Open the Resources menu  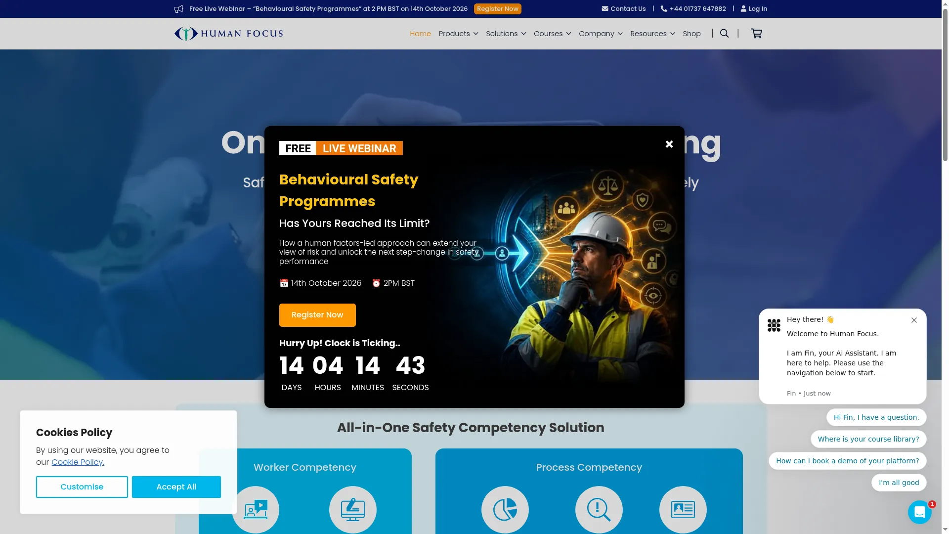click(652, 34)
